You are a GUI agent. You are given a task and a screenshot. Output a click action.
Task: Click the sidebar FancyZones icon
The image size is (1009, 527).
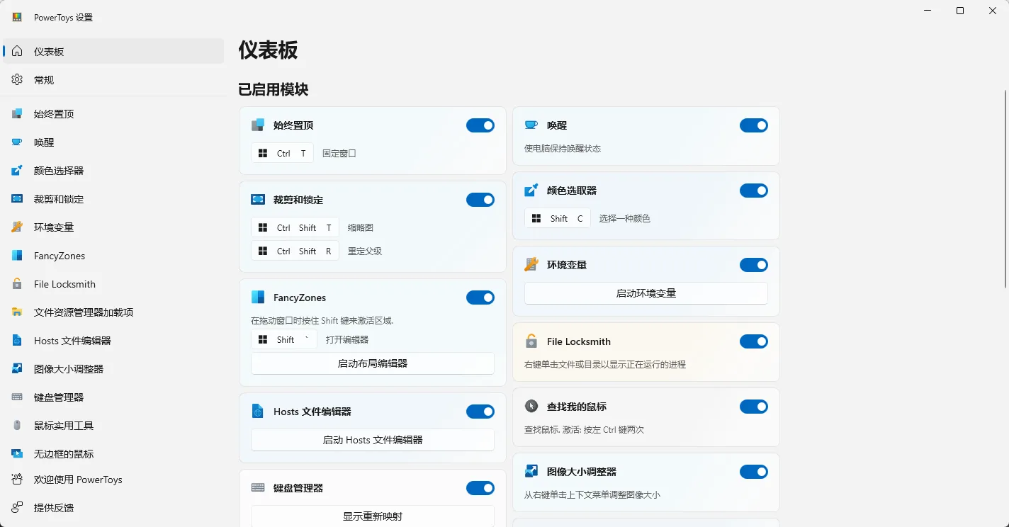[x=17, y=256]
